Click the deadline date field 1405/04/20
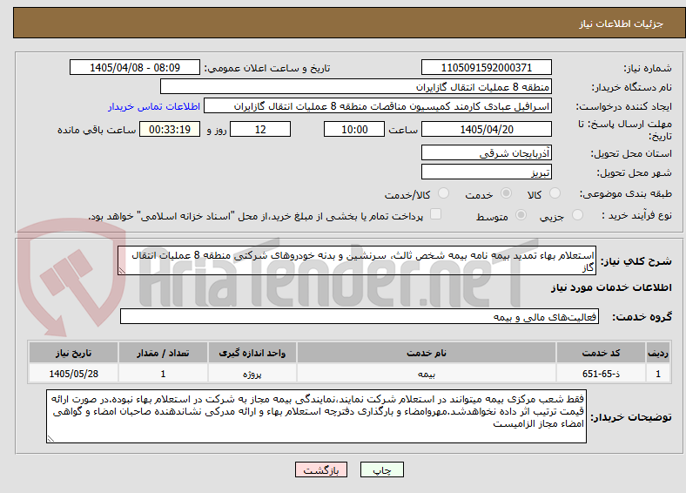Viewport: 686px width, 493px height. [x=486, y=129]
